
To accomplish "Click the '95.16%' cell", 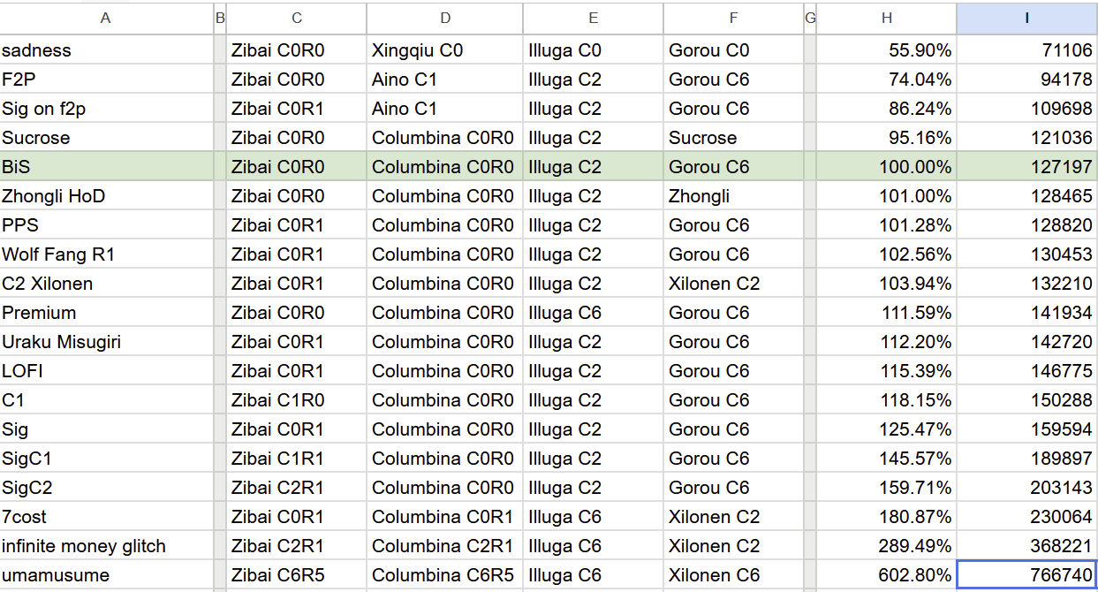I will tap(886, 138).
